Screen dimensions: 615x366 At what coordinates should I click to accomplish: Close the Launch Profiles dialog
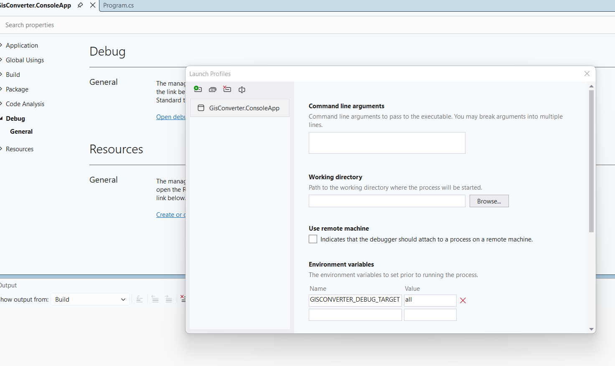pyautogui.click(x=587, y=74)
